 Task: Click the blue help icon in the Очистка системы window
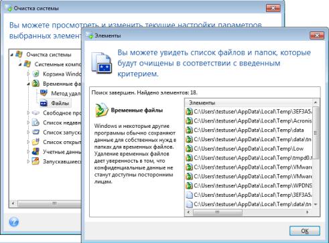(14, 222)
